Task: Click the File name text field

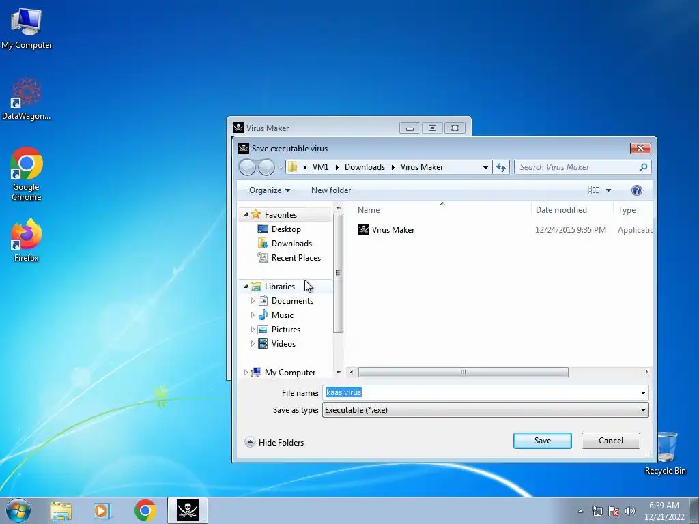Action: pyautogui.click(x=481, y=392)
